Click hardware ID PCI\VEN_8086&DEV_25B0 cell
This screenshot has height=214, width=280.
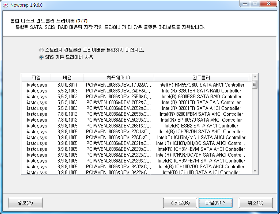[x=119, y=97]
